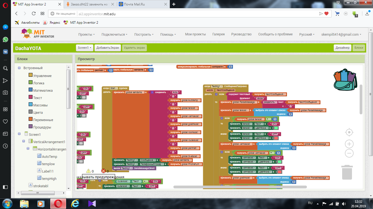Viewport: 373px width, 209px height.
Task: Collapse VerticalArrangement1 tree node
Action: (x=23, y=141)
